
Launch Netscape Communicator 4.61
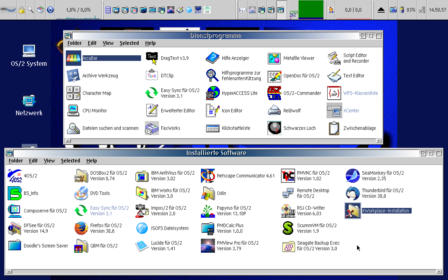208,176
